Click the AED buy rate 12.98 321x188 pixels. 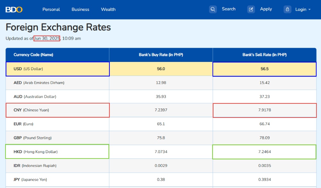(x=161, y=83)
